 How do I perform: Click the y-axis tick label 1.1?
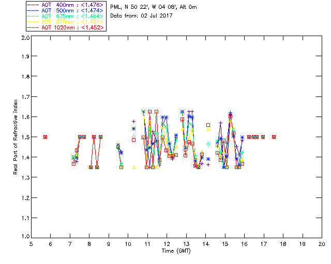25,218
